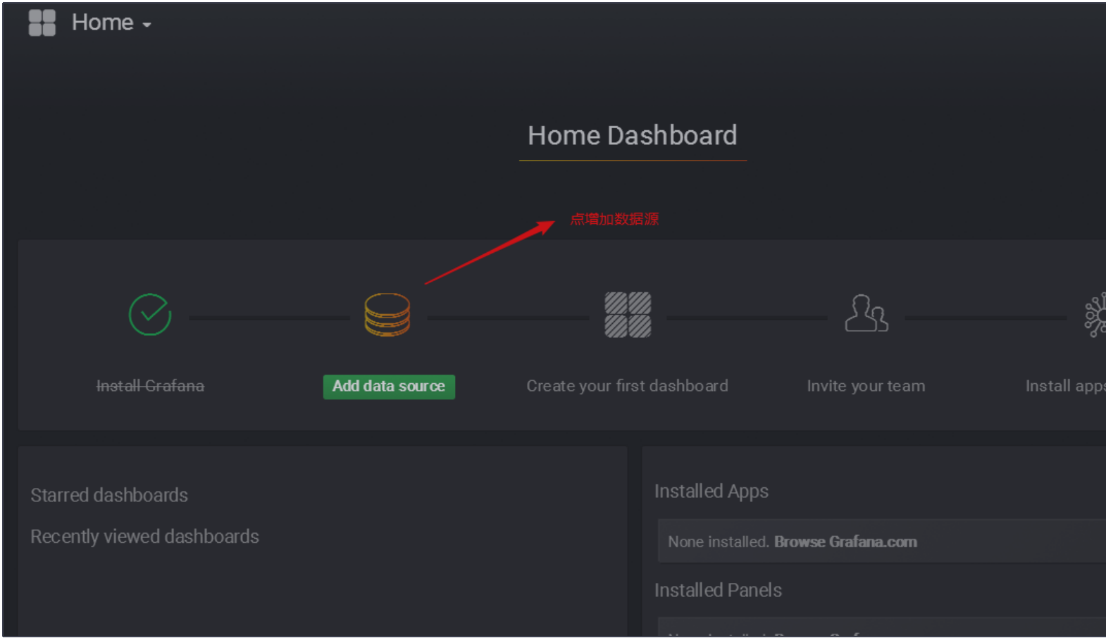
Task: Click the Starred dashboards heading
Action: click(x=109, y=495)
